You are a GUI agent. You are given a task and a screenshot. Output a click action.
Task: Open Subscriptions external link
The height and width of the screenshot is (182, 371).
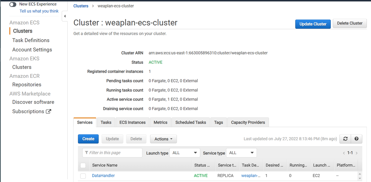pos(32,112)
